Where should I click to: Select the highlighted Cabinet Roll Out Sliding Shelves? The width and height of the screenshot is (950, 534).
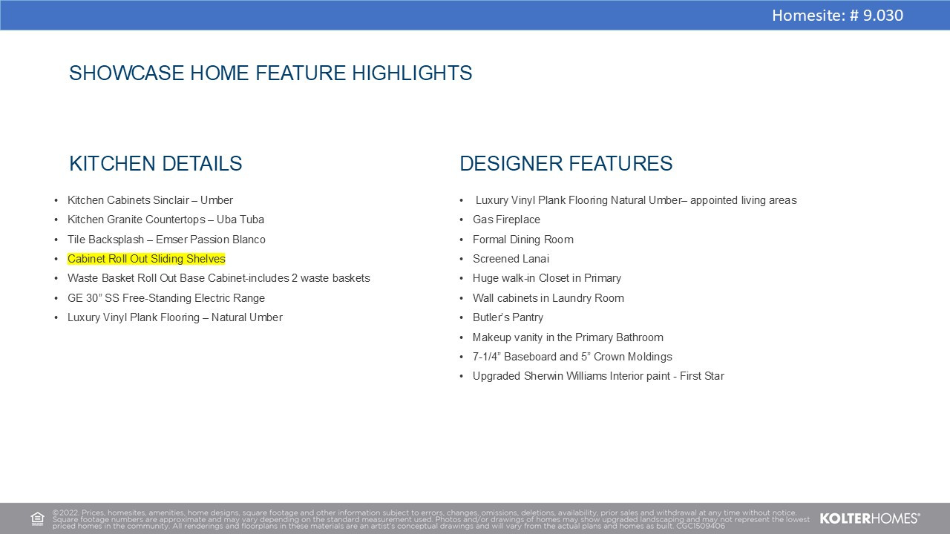[146, 259]
